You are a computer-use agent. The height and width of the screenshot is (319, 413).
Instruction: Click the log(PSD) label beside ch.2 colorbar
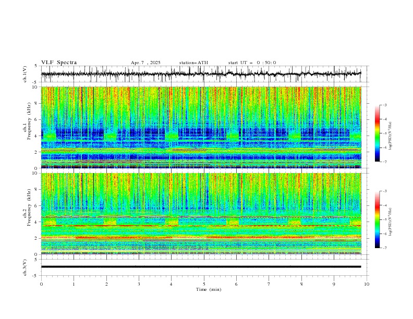tap(390, 222)
